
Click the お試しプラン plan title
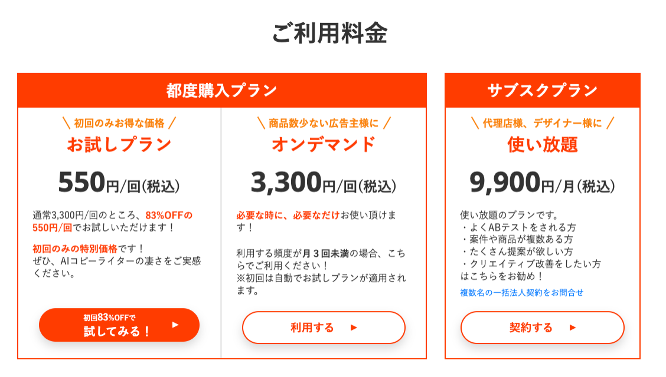[119, 145]
